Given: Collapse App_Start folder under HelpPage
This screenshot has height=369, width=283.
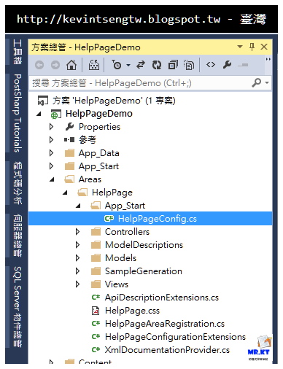Looking at the screenshot, I should click(x=78, y=206).
